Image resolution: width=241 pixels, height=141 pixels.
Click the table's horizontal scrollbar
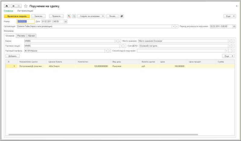[x=102, y=134]
